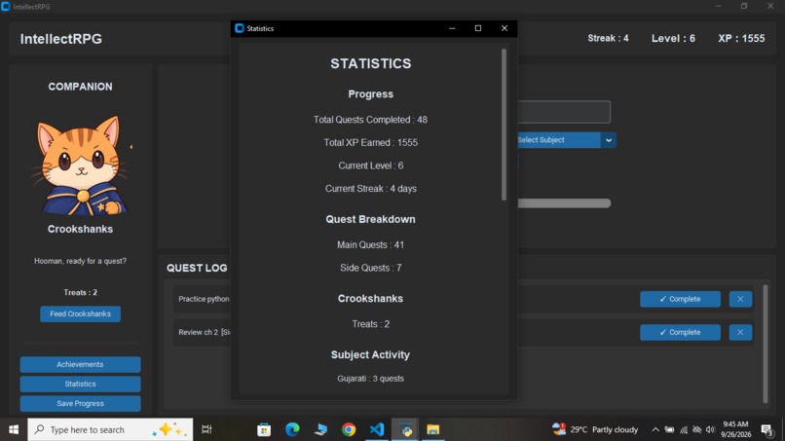The image size is (785, 441).
Task: Click 'Current Streak : 4 days' text
Action: click(370, 189)
